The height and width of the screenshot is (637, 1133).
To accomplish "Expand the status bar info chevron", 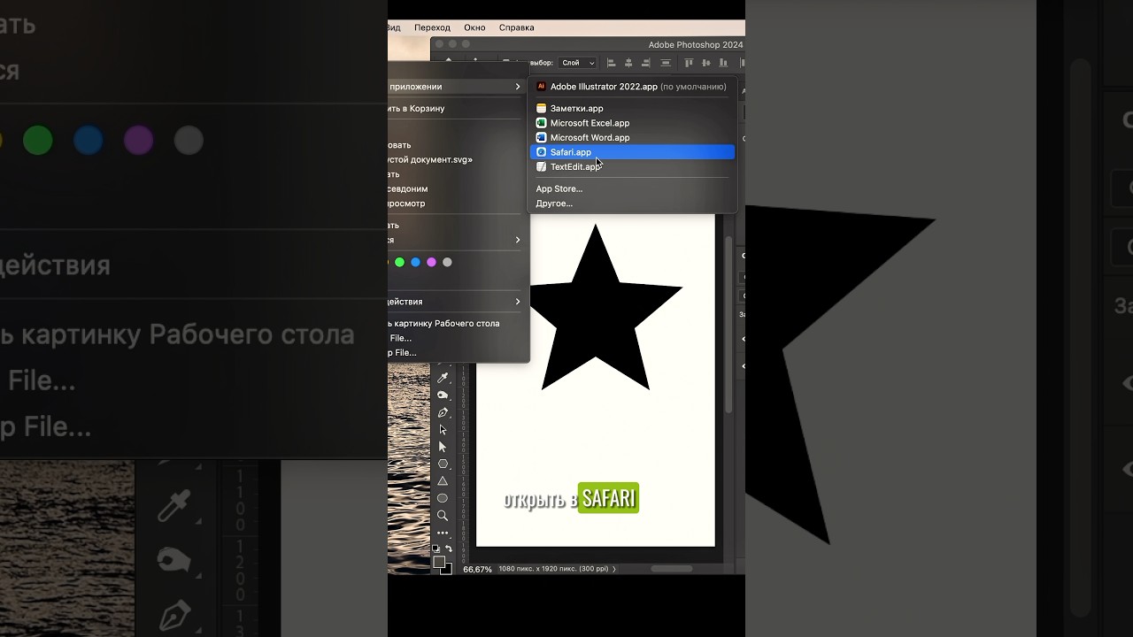I will click(x=614, y=569).
